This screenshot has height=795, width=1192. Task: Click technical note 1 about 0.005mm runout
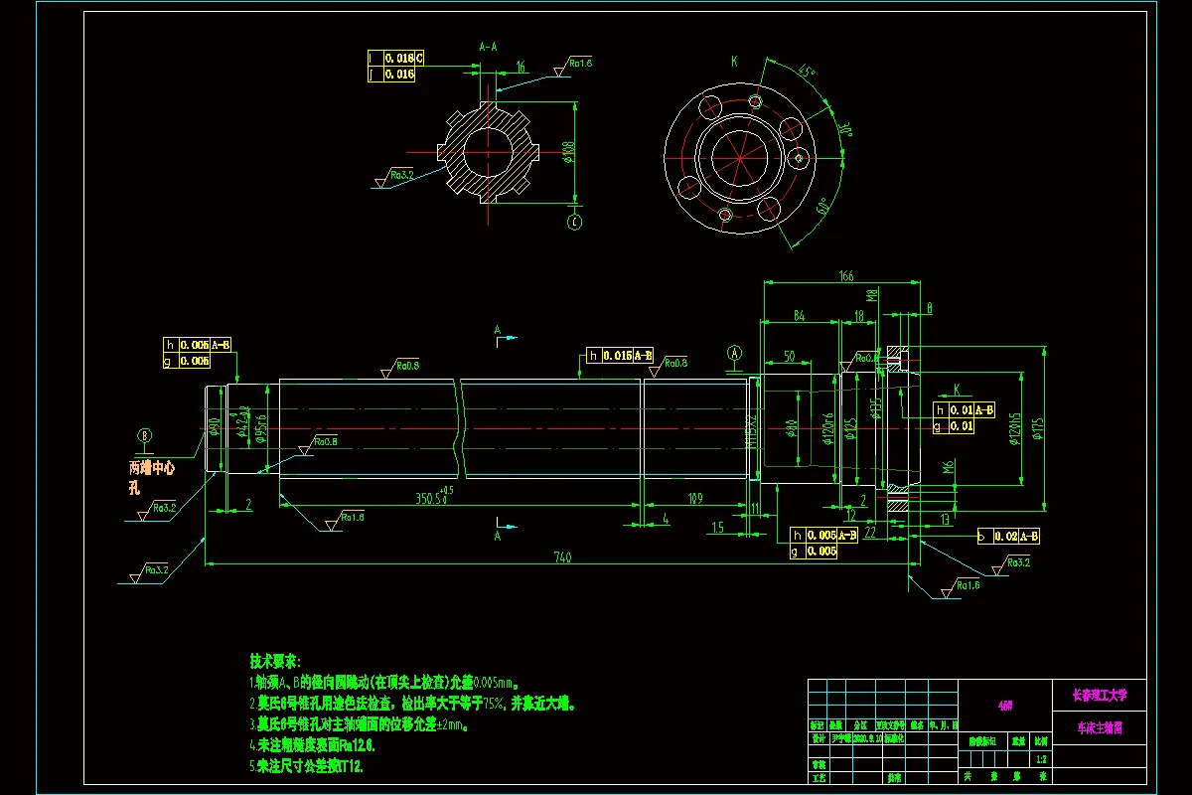pos(383,683)
